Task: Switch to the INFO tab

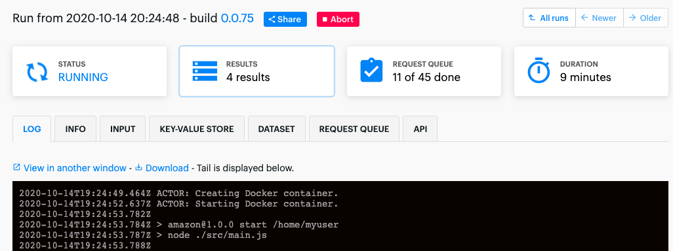Action: pyautogui.click(x=75, y=129)
